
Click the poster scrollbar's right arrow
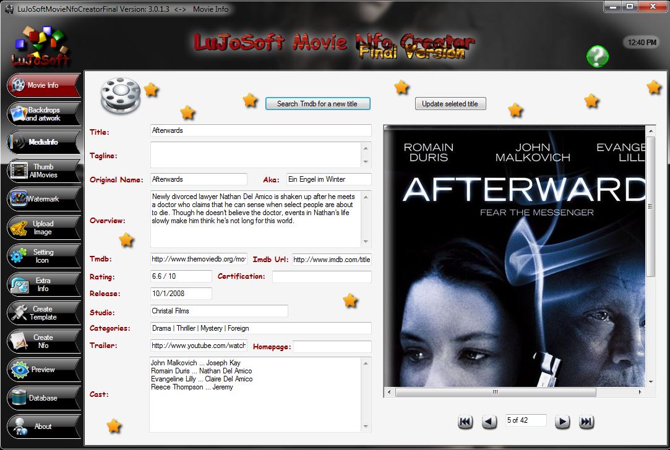[x=640, y=392]
